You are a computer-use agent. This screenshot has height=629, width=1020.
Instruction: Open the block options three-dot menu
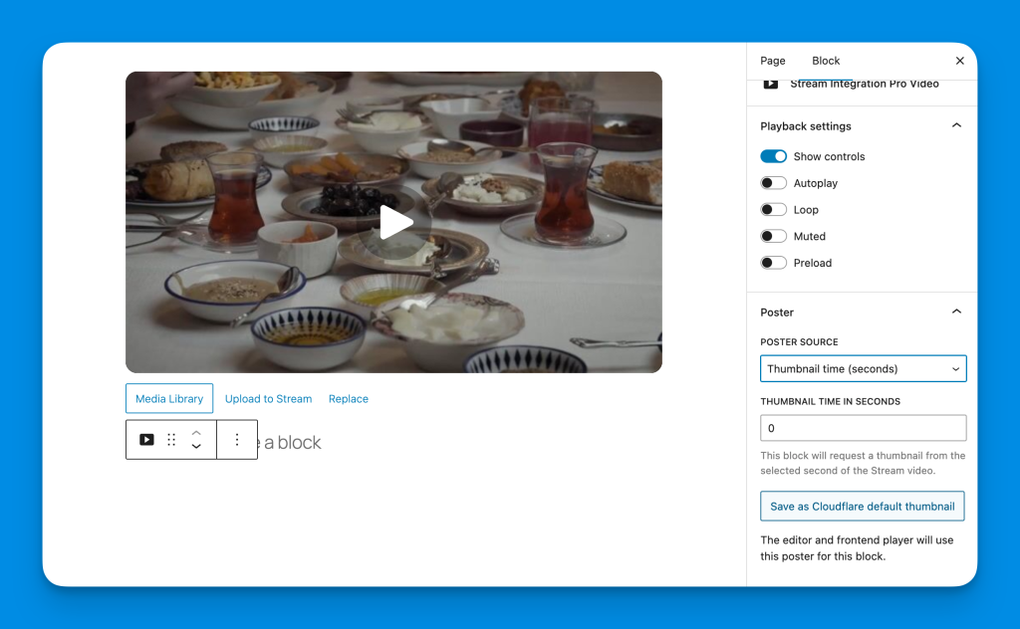[237, 440]
